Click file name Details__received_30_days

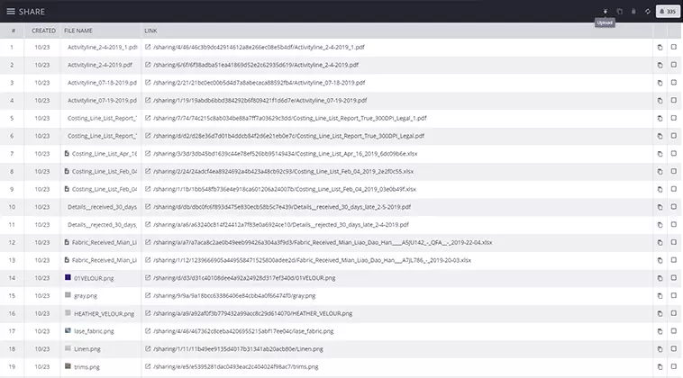(x=102, y=207)
